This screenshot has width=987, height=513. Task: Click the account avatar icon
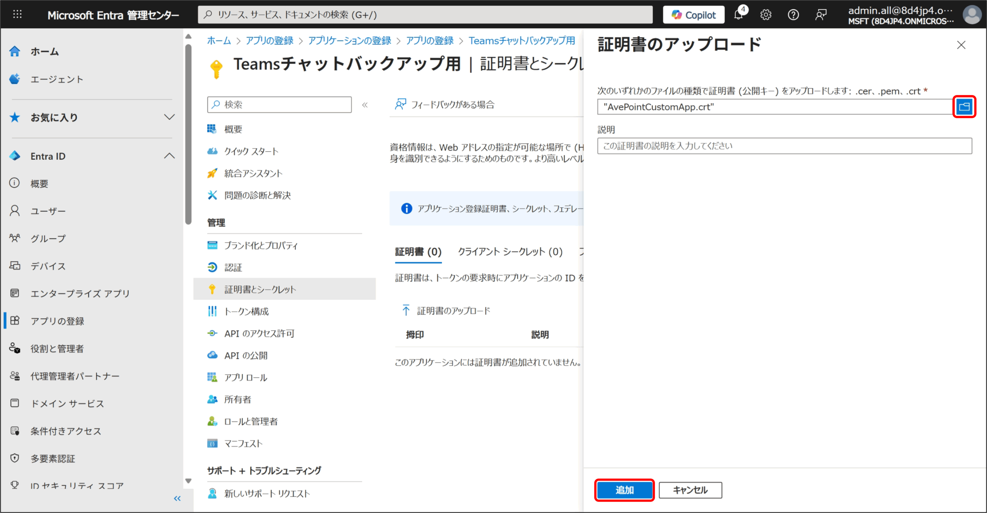click(x=972, y=15)
